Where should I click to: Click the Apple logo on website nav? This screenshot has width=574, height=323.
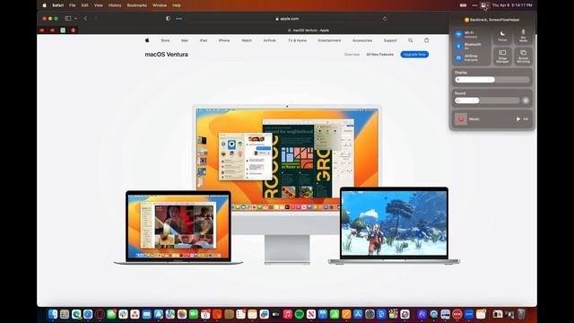[x=147, y=40]
